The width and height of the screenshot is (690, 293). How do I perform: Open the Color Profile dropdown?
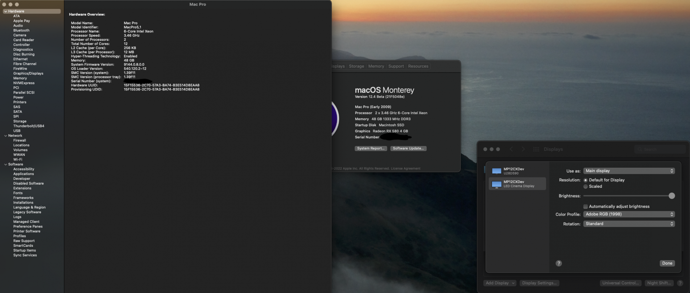tap(629, 214)
